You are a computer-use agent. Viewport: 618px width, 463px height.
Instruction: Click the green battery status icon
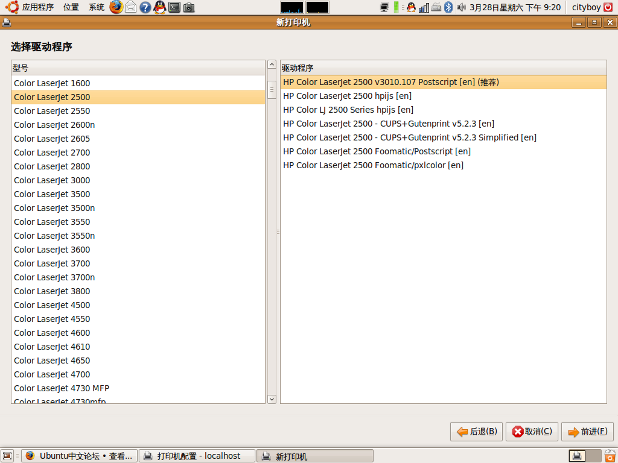click(396, 7)
